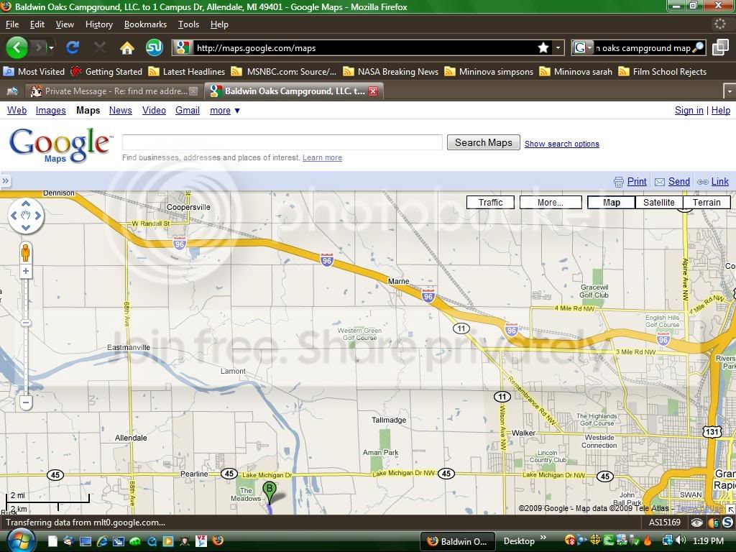Click the Send envelope icon

click(x=660, y=182)
